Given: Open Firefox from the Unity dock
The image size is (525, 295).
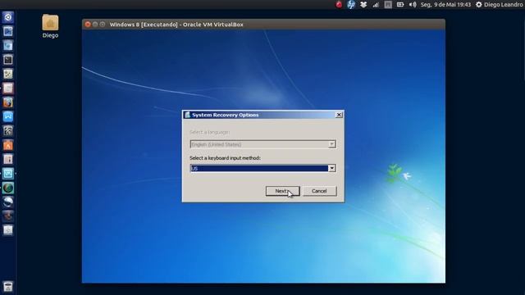Looking at the screenshot, I should click(8, 102).
